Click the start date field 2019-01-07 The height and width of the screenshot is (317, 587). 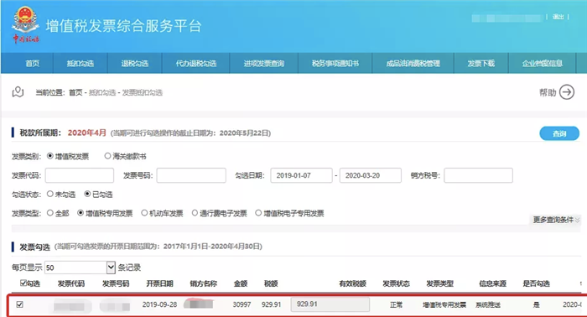[301, 175]
